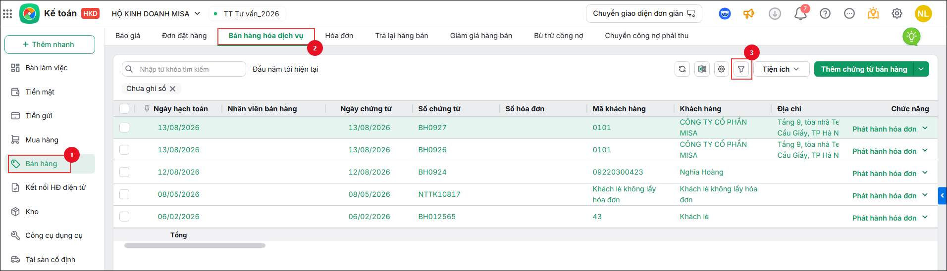Open Mua hàng in sidebar
This screenshot has height=271, width=947.
coord(50,140)
